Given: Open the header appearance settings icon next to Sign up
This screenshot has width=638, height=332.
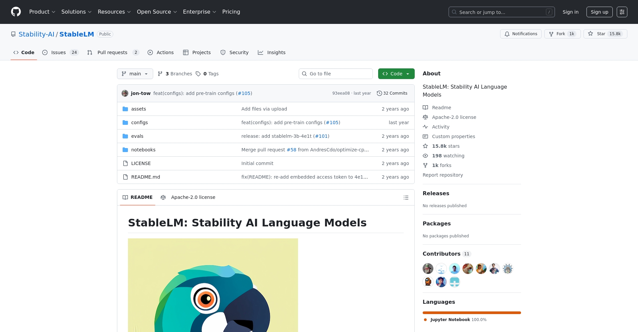Looking at the screenshot, I should click(x=622, y=12).
